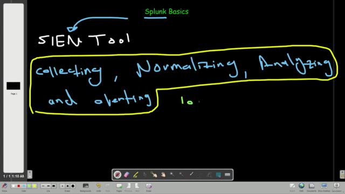The height and width of the screenshot is (194, 345).
Task: Choose the thin line width
Action: point(43,186)
